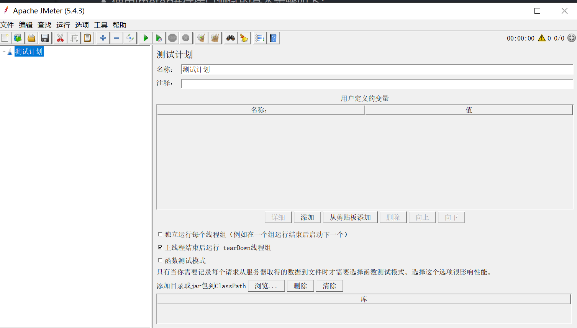
Task: Open the Templates icon
Action: pyautogui.click(x=18, y=38)
